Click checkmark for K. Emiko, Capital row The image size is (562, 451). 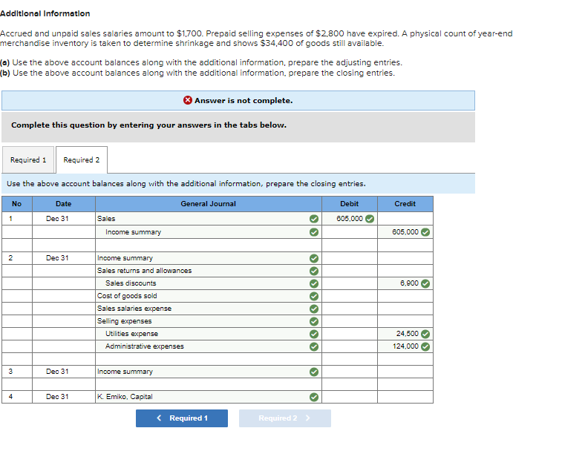[314, 397]
